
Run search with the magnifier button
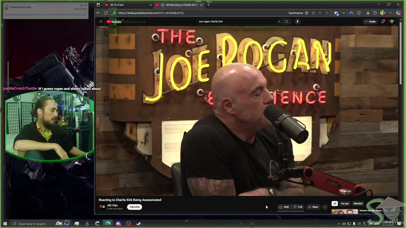pos(287,22)
